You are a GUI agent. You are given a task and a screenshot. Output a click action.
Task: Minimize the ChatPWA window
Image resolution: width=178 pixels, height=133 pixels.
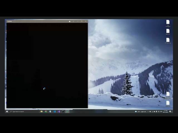tap(78, 21)
